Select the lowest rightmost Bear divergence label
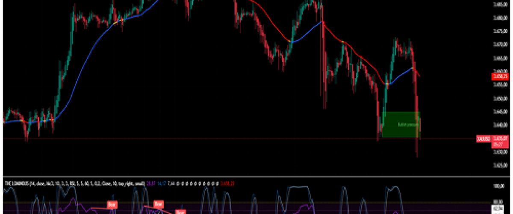Image resolution: width=513 pixels, height=214 pixels. pos(180,211)
